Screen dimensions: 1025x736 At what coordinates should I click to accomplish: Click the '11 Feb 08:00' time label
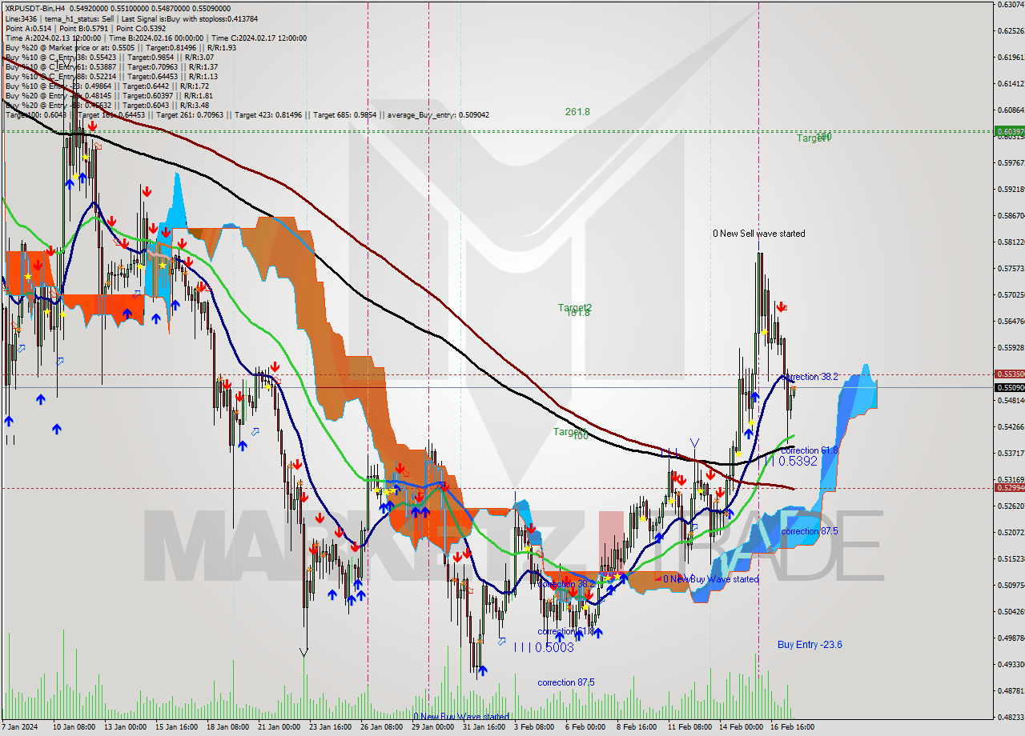click(689, 728)
